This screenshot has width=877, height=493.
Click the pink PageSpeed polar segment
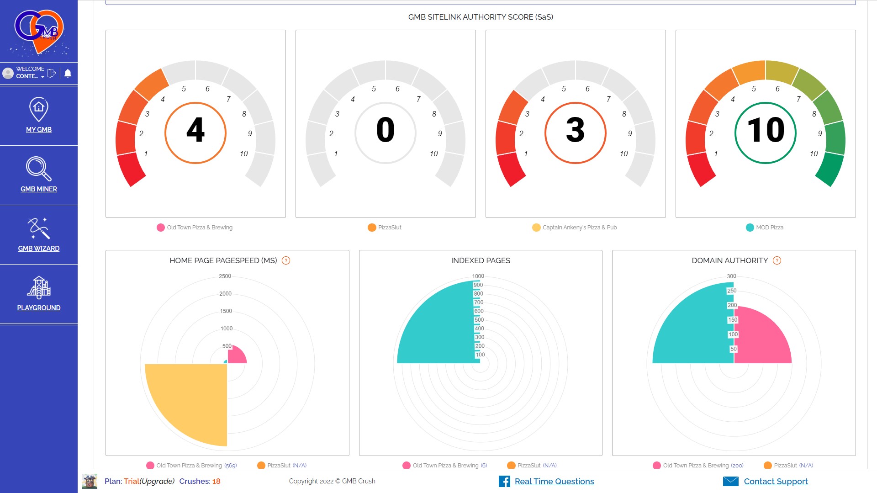click(235, 355)
